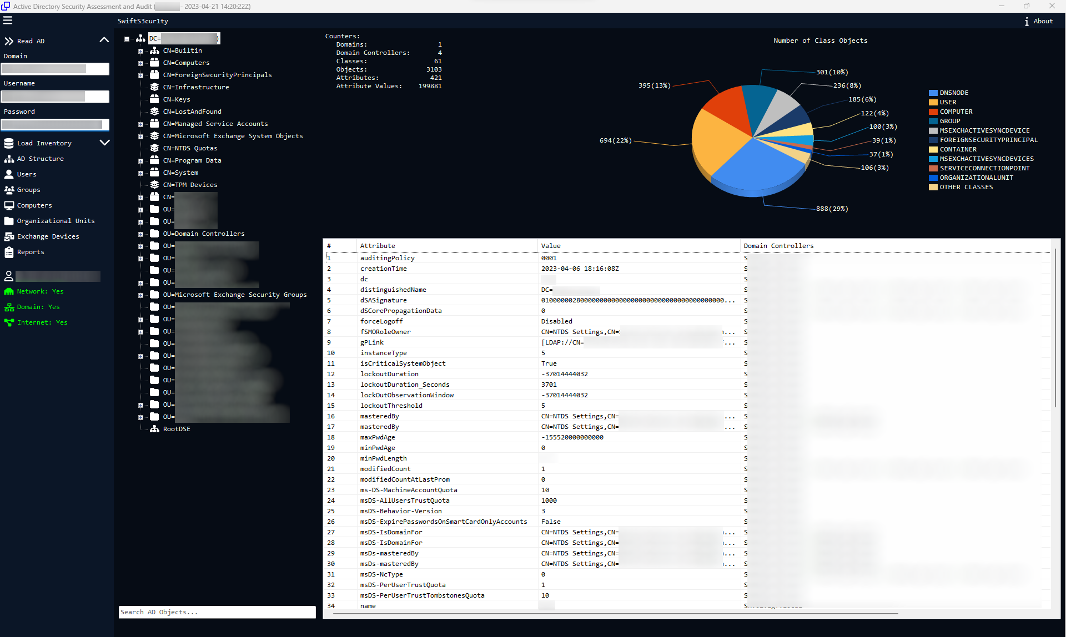Open the hamburger menu icon
The height and width of the screenshot is (637, 1066).
coord(8,21)
